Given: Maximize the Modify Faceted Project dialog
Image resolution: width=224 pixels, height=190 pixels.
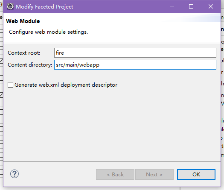Looking at the screenshot, I should [x=191, y=6].
